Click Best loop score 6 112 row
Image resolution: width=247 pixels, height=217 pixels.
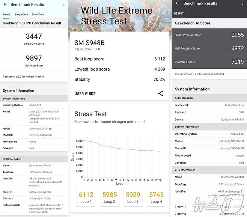tap(120, 59)
